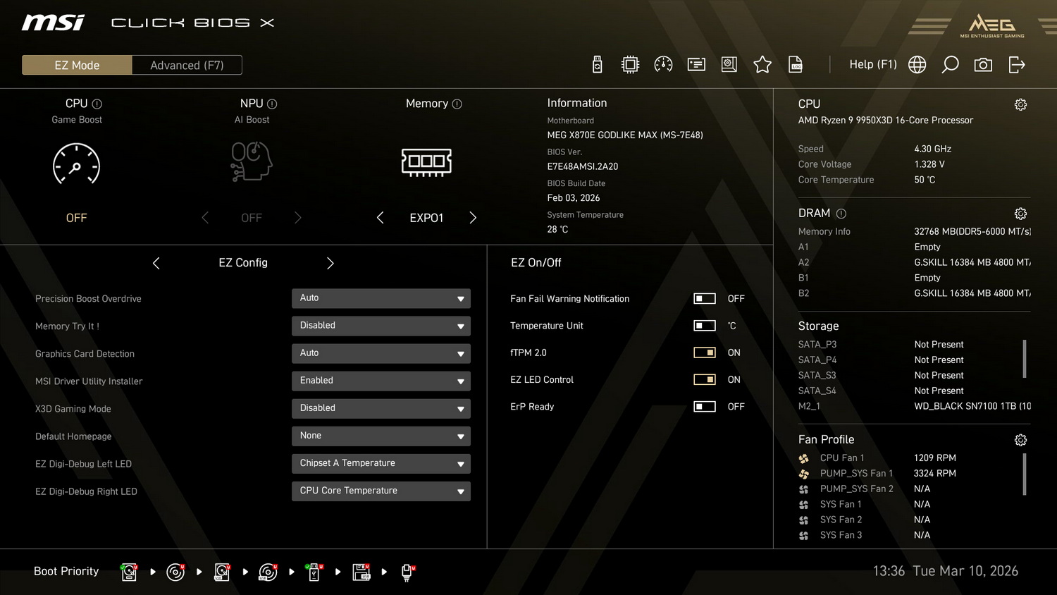The height and width of the screenshot is (595, 1057).
Task: Open the Precision Boost Overdrive dropdown
Action: click(x=381, y=298)
